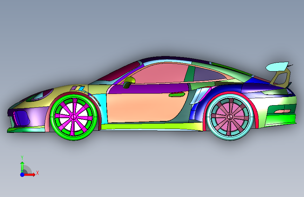
Task: Select the green B-pillar between the windows
Action: [x=190, y=74]
